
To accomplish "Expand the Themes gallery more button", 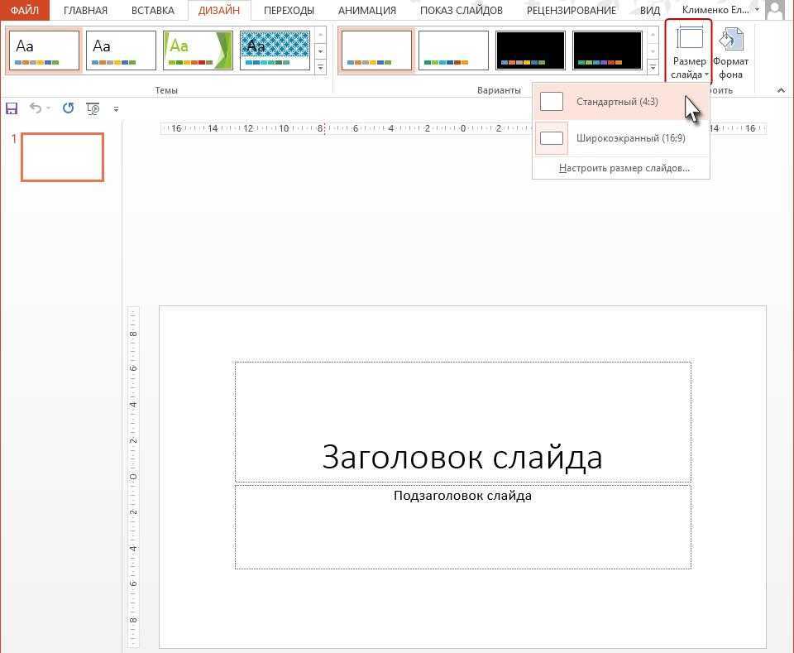I will 321,67.
